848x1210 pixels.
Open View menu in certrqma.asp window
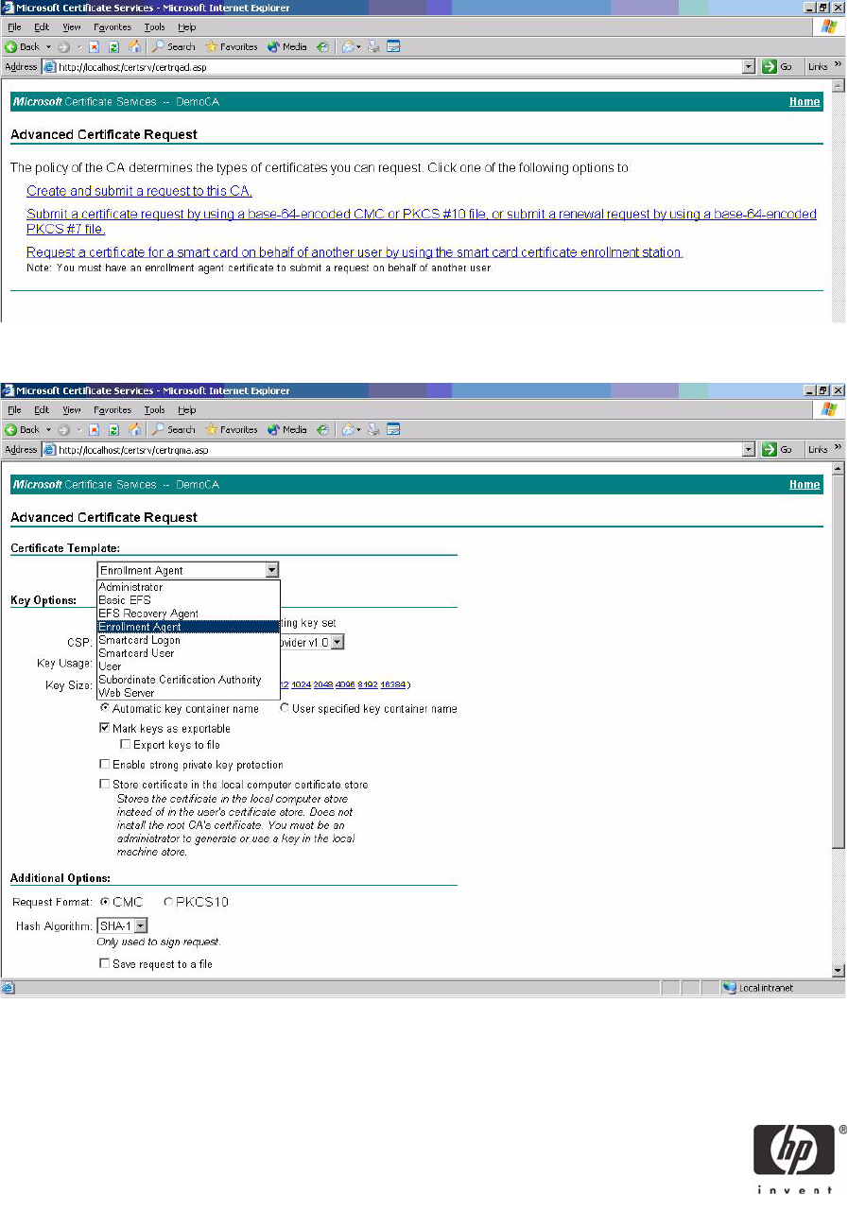(x=72, y=409)
